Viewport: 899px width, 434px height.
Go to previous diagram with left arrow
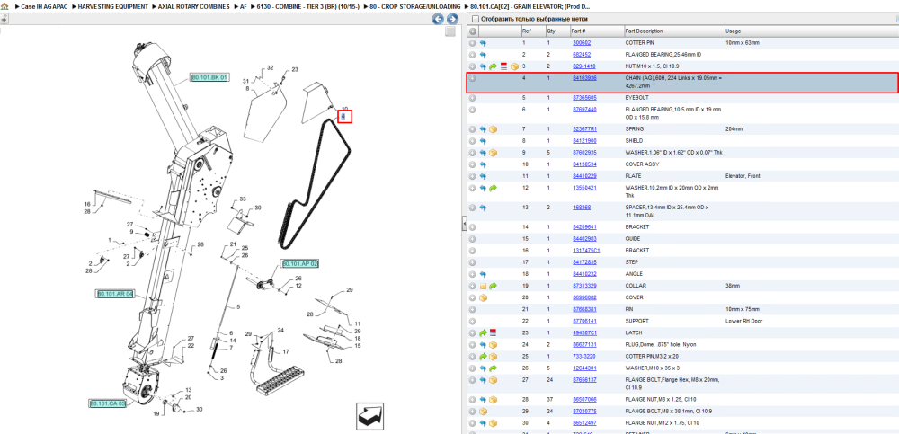point(438,20)
